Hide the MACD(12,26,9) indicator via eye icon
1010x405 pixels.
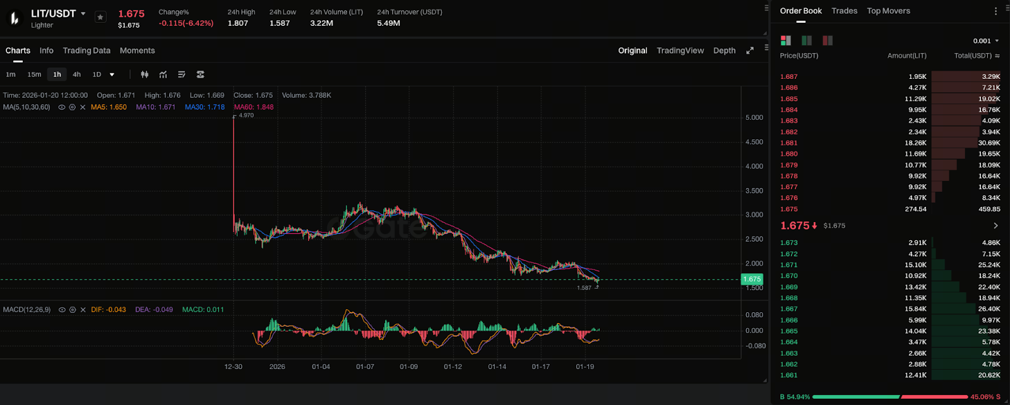coord(62,310)
